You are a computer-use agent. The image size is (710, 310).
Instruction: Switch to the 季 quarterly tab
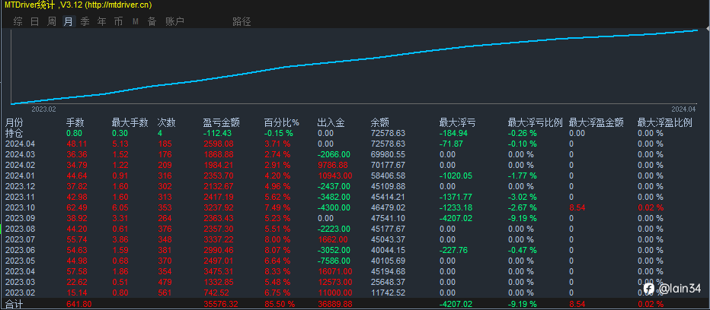pyautogui.click(x=85, y=21)
